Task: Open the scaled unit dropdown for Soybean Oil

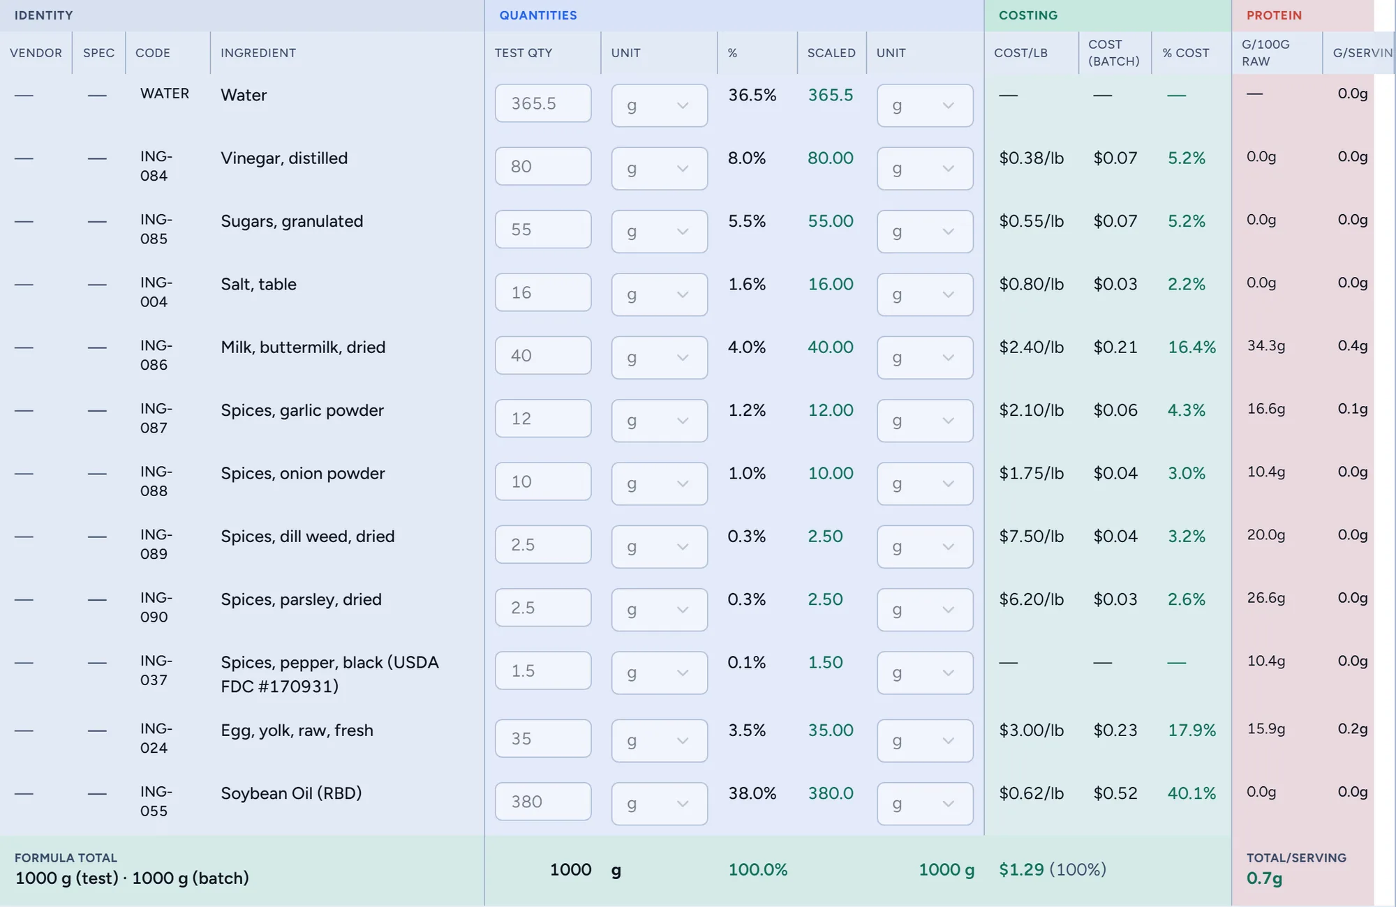Action: pyautogui.click(x=925, y=804)
